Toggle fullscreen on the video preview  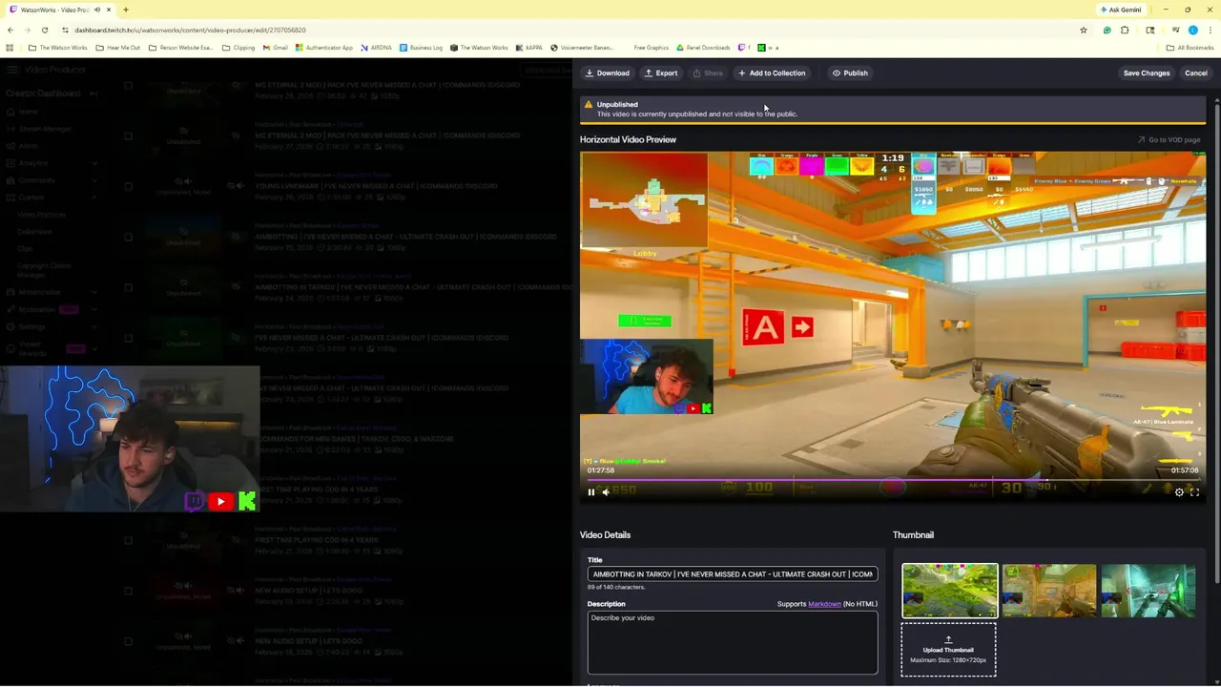[x=1194, y=492]
